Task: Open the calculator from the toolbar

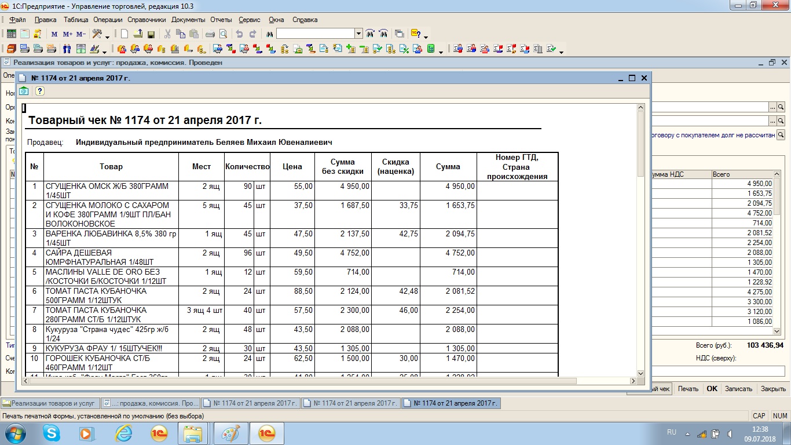Action: click(11, 34)
